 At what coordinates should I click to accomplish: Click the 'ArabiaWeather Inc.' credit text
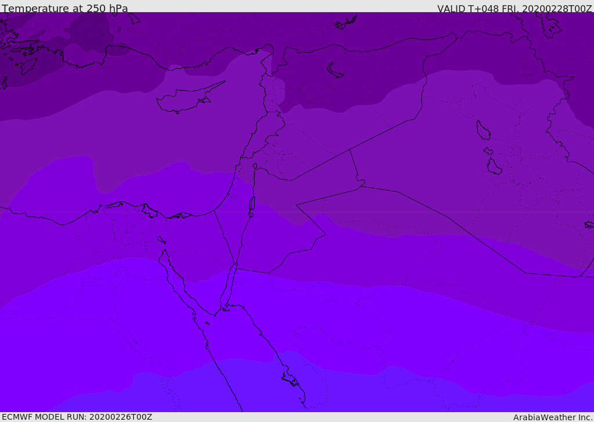point(553,417)
